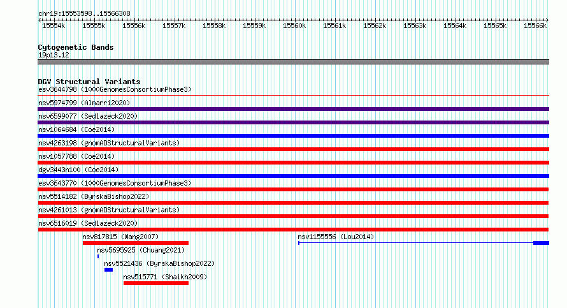Click the 15558k ruler position
567x308 pixels.
tap(214, 26)
